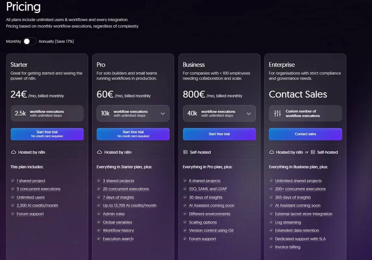This screenshot has width=372, height=260.
Task: Click checkmark beside 'Scaling options'
Action: pos(185,222)
